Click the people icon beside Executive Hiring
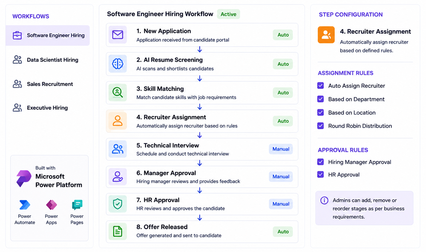Screen dimensions: 426x252 [17, 108]
